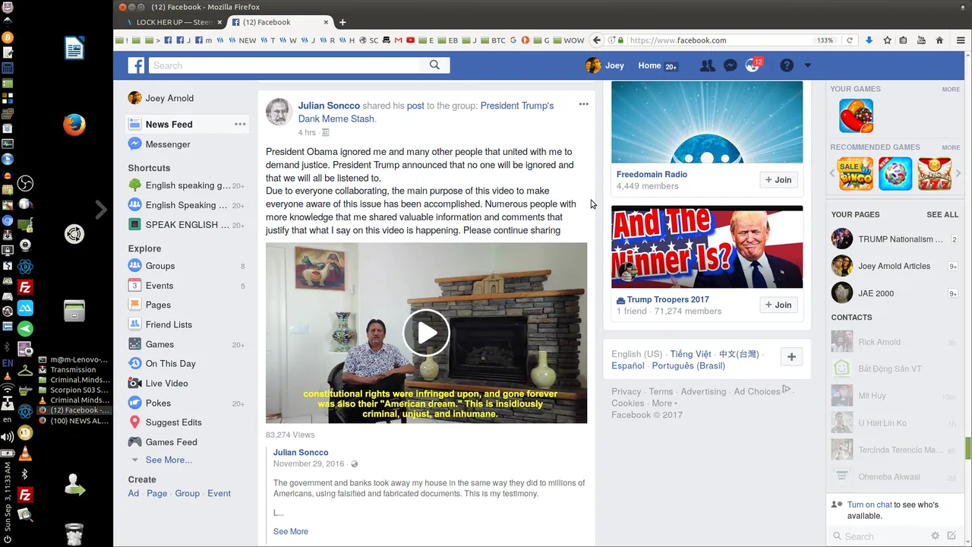
Task: Open More dropdown in footer links
Action: [x=664, y=403]
